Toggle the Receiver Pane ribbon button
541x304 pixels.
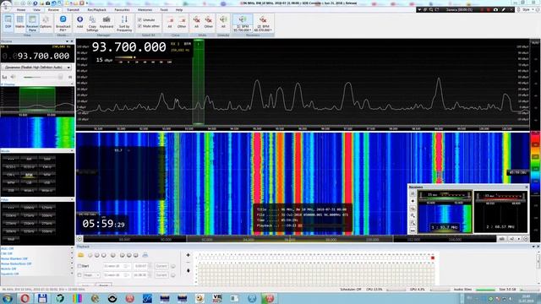[x=32, y=23]
